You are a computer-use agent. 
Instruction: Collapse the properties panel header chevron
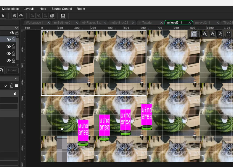16,79
